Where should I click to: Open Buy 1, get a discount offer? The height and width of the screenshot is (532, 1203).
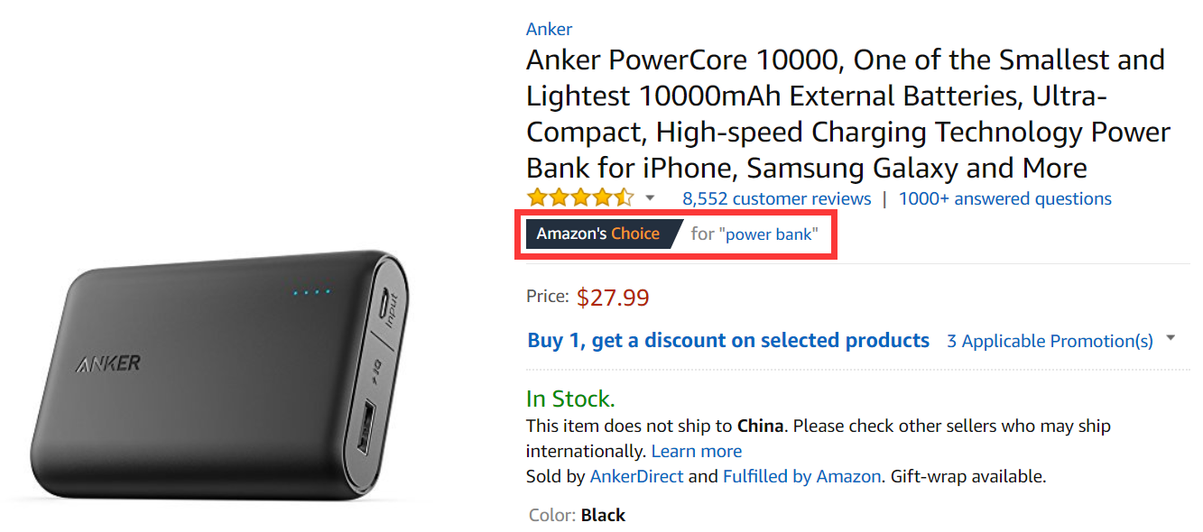[x=728, y=341]
